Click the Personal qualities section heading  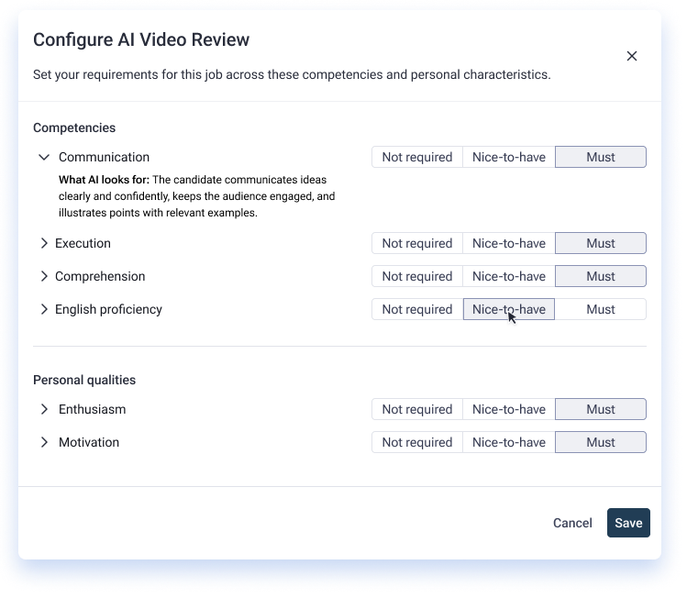pos(84,380)
